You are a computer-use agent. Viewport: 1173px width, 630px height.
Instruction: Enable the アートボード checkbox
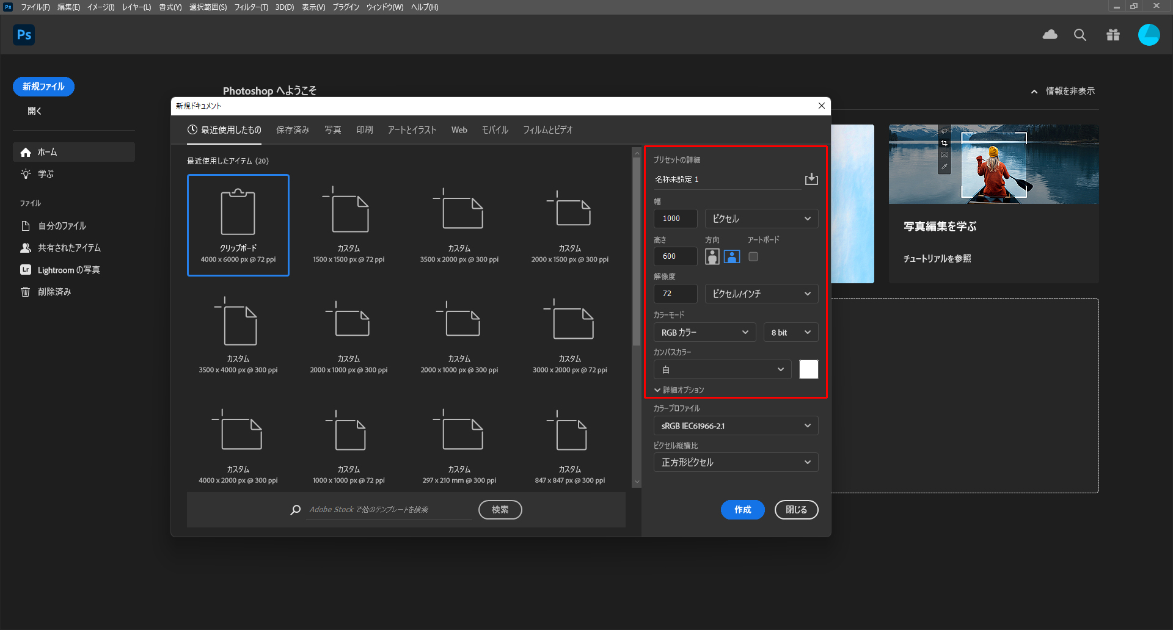pos(753,256)
